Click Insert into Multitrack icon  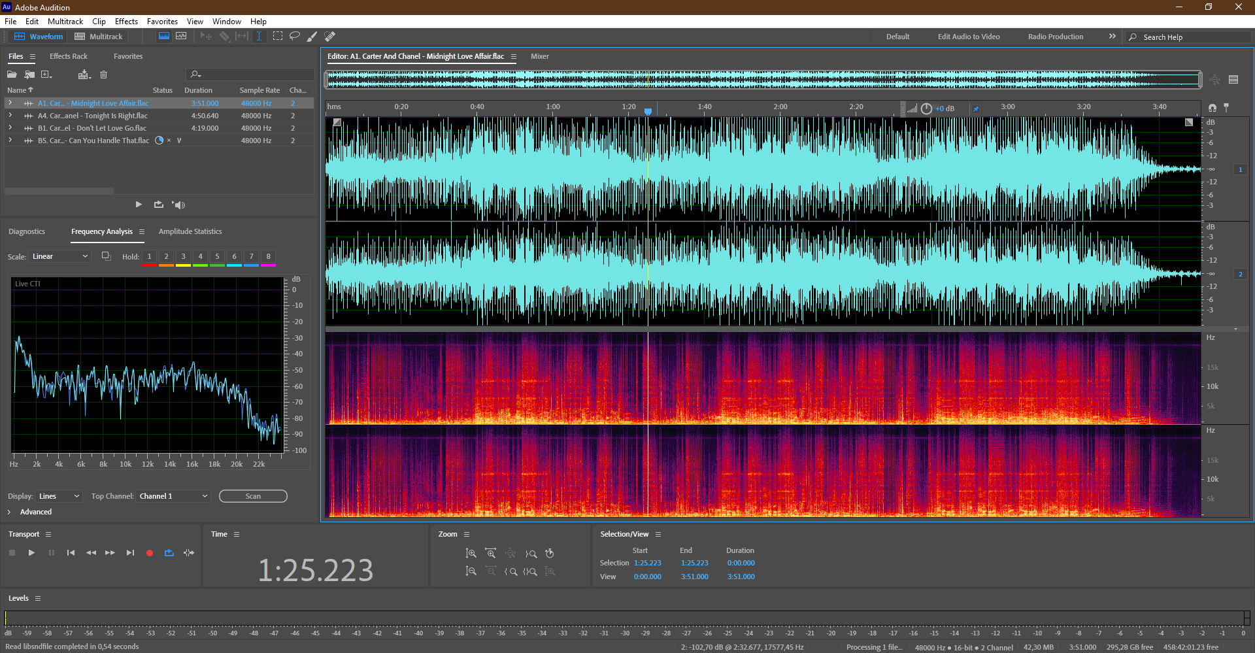[x=84, y=75]
